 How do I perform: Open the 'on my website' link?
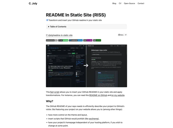click(x=118, y=95)
